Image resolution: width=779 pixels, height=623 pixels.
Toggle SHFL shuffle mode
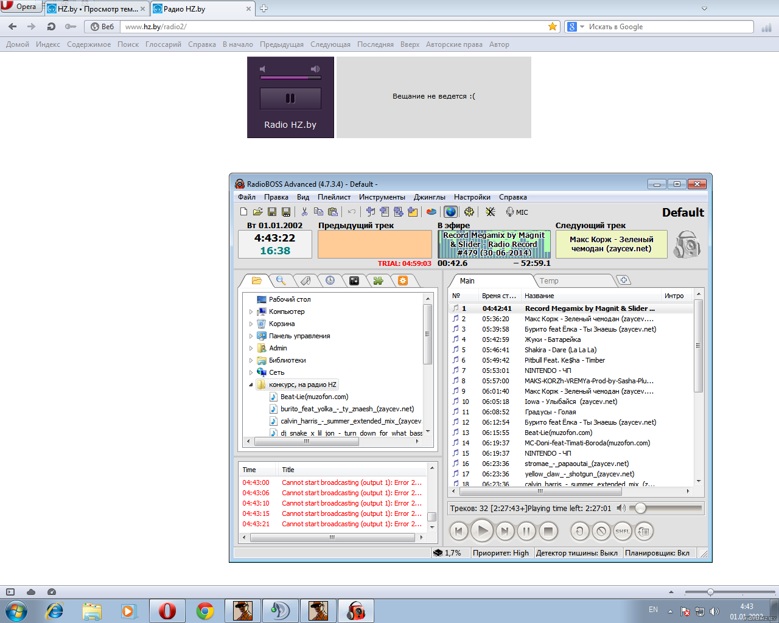(623, 531)
